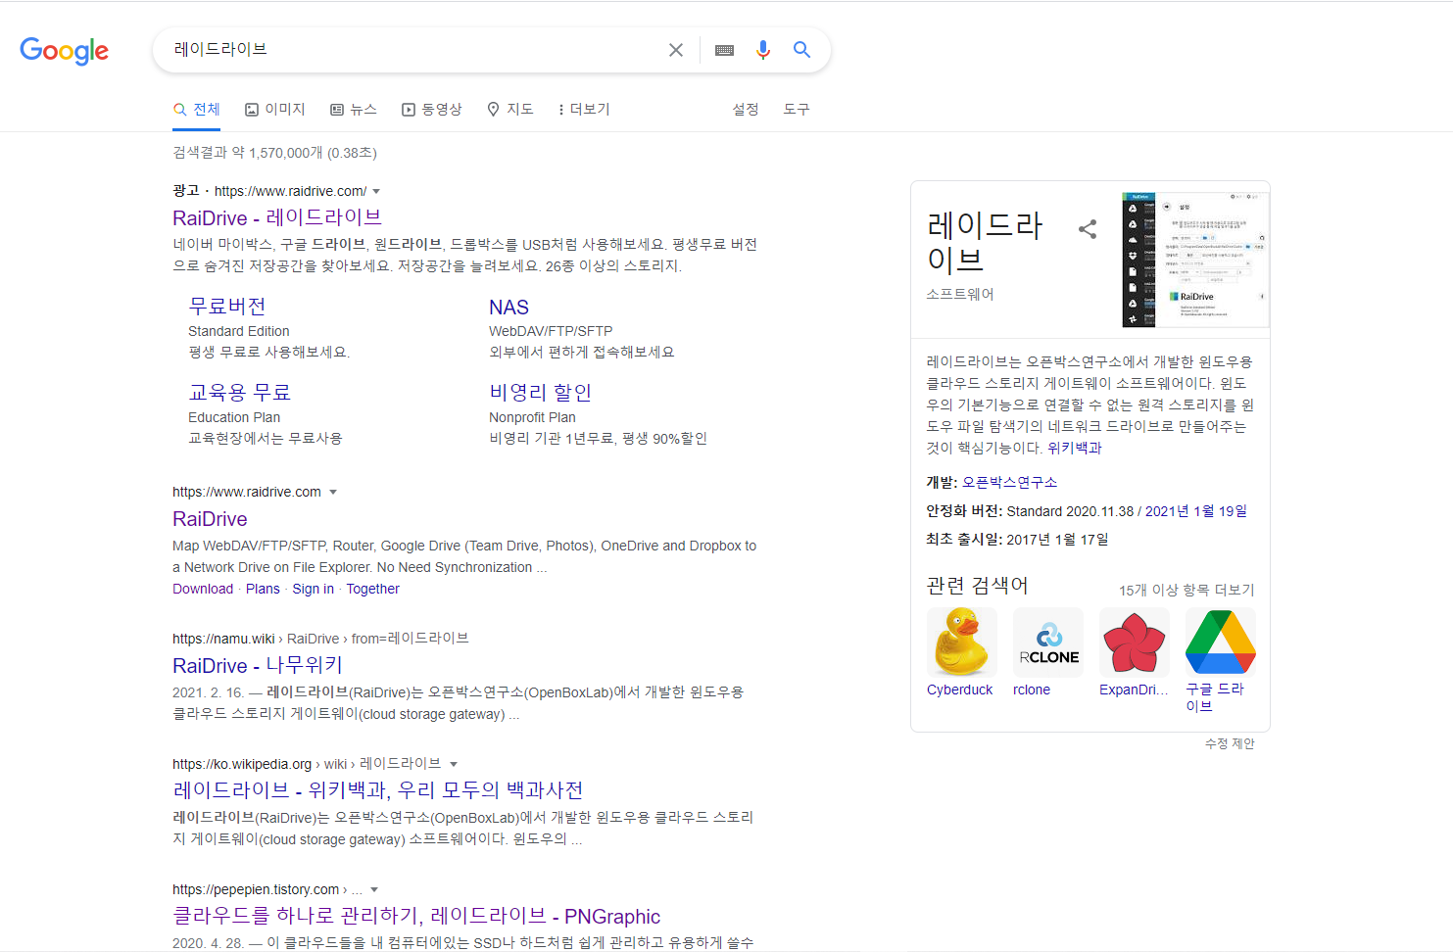Click the 관련 검색어 heading

pos(977,586)
